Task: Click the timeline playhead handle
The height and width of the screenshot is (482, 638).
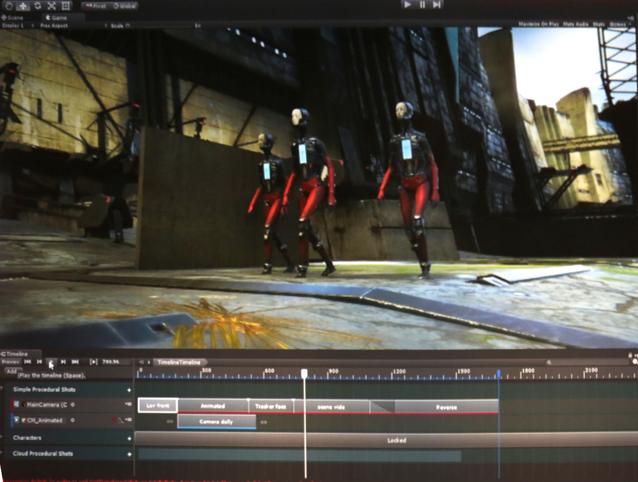Action: click(305, 374)
